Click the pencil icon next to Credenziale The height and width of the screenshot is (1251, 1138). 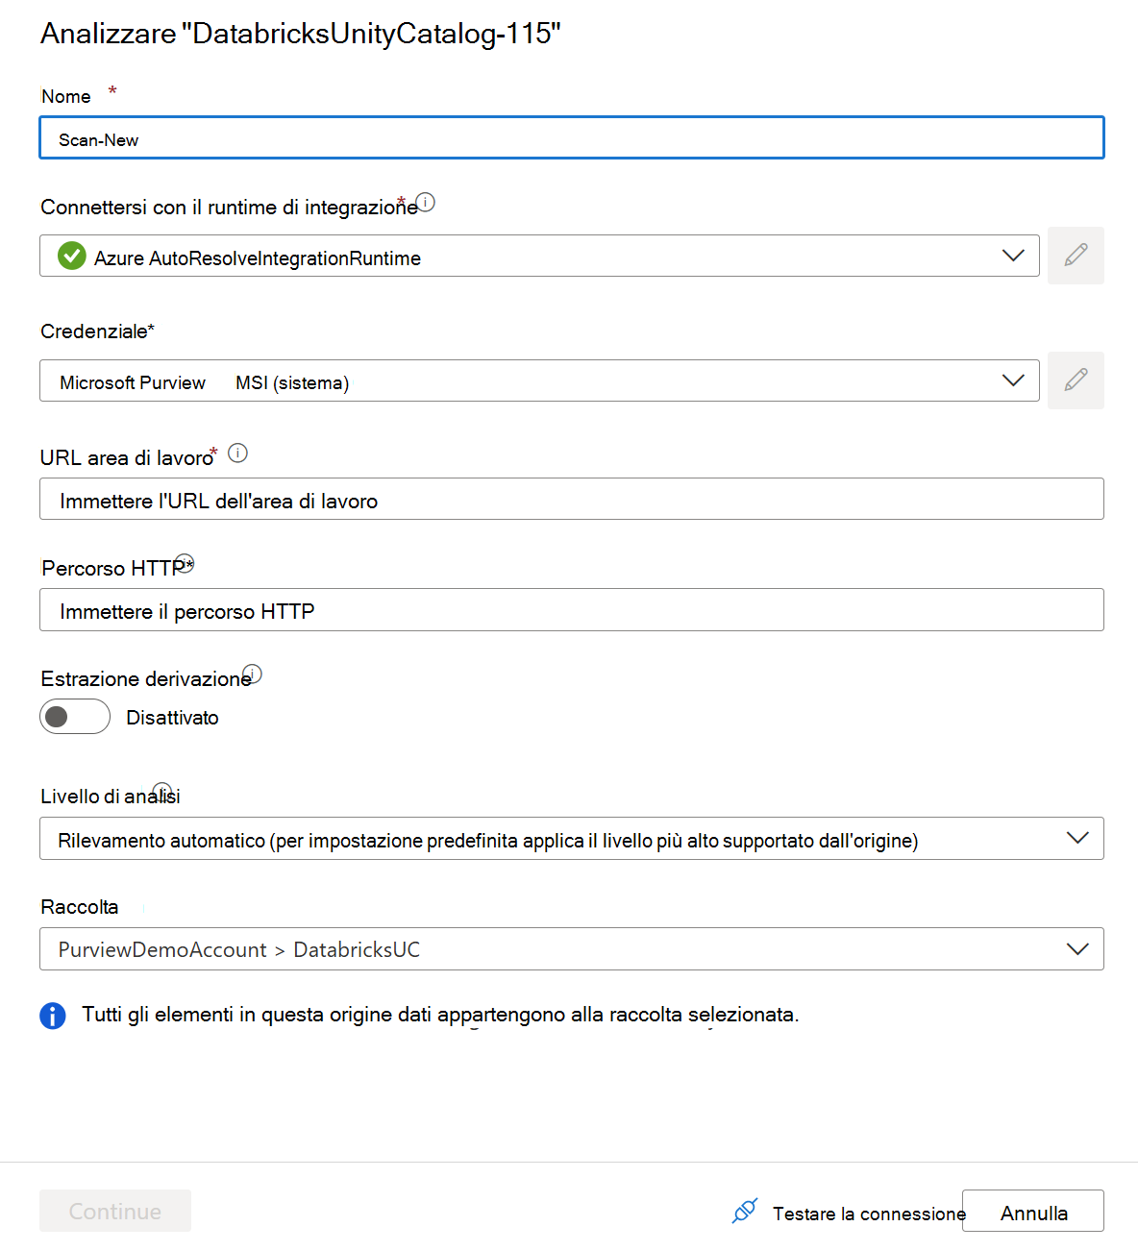pos(1076,380)
